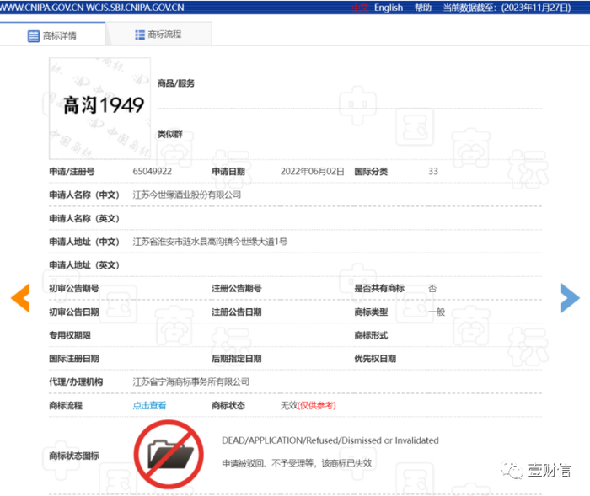Switch to the 商标流程 tab
This screenshot has width=590, height=496.
[x=158, y=35]
